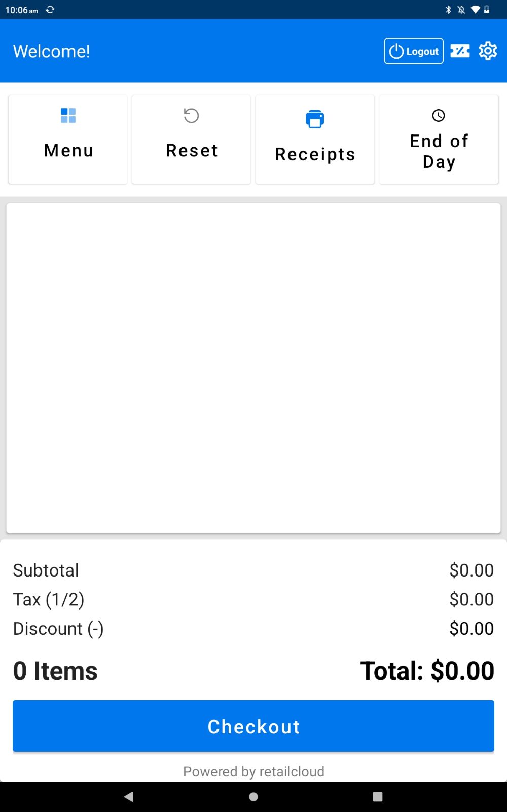The image size is (507, 812).
Task: Open Android recent apps square button
Action: click(x=378, y=797)
